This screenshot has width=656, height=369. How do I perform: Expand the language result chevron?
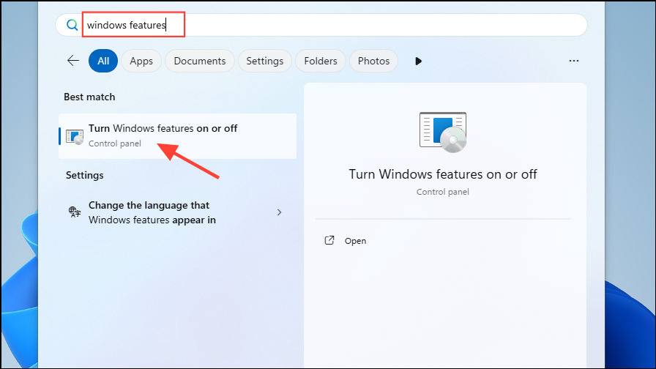pyautogui.click(x=279, y=212)
